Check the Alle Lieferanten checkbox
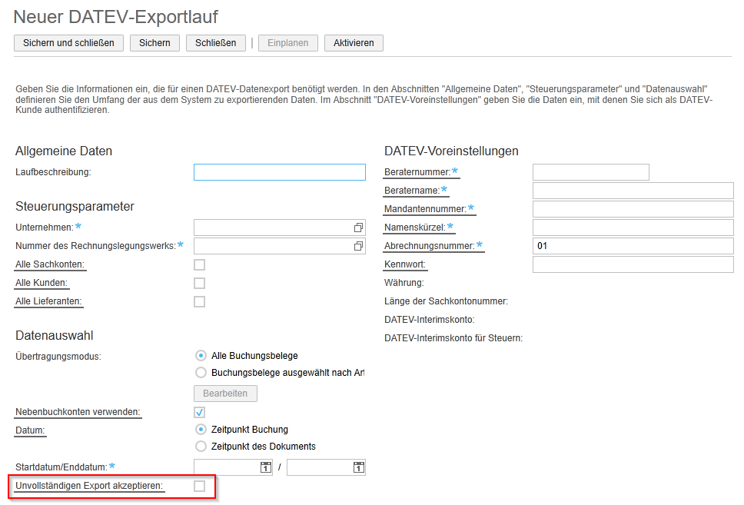Image resolution: width=744 pixels, height=505 pixels. tap(199, 301)
